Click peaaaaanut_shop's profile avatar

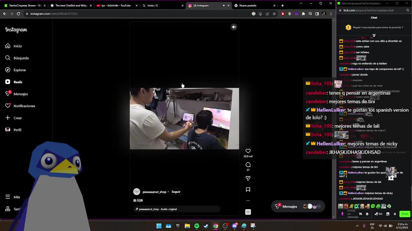coord(137,192)
